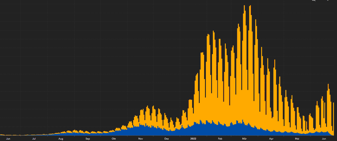Select the Feb month label
337x141 pixels.
[x=220, y=138]
